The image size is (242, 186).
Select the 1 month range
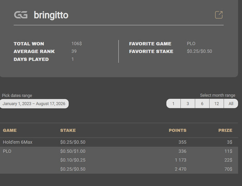tap(173, 104)
